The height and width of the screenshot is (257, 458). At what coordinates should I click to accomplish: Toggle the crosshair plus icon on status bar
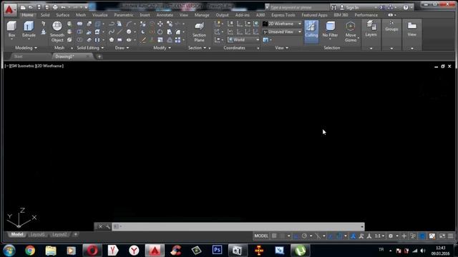pos(404,236)
